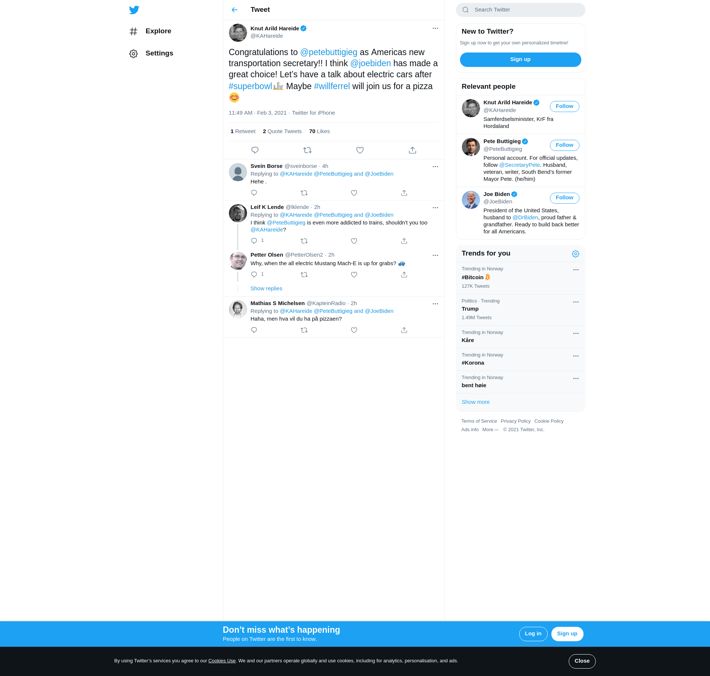Screen dimensions: 710x676
Task: Open the @petebuttigieg mention in main tweet
Action: [328, 52]
